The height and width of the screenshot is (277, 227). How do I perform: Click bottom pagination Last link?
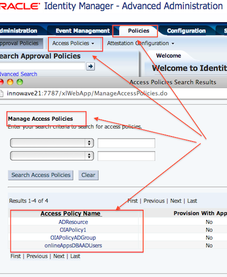pyautogui.click(x=75, y=256)
